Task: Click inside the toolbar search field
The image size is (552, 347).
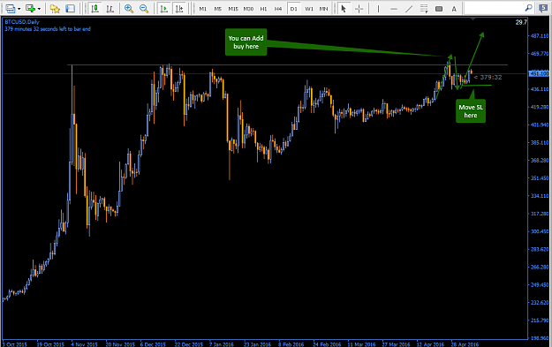Action: (x=494, y=9)
